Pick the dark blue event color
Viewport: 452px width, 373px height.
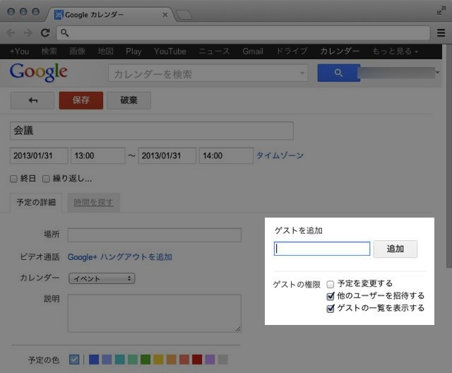tap(94, 360)
